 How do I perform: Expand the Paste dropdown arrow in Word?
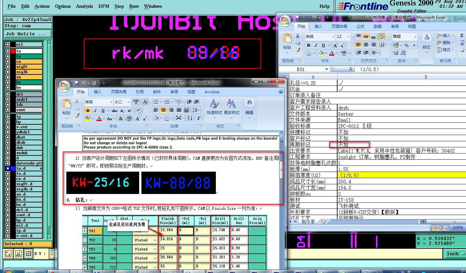[66, 118]
